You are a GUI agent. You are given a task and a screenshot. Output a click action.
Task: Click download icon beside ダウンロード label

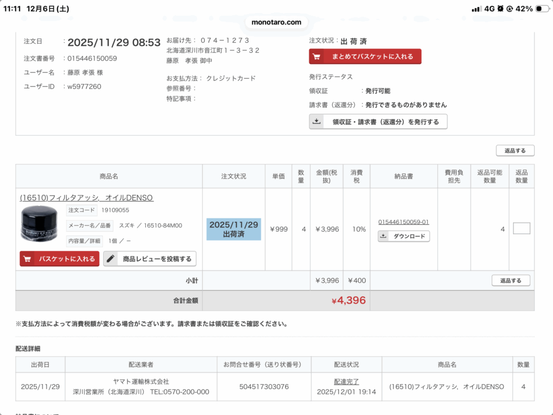pyautogui.click(x=383, y=236)
